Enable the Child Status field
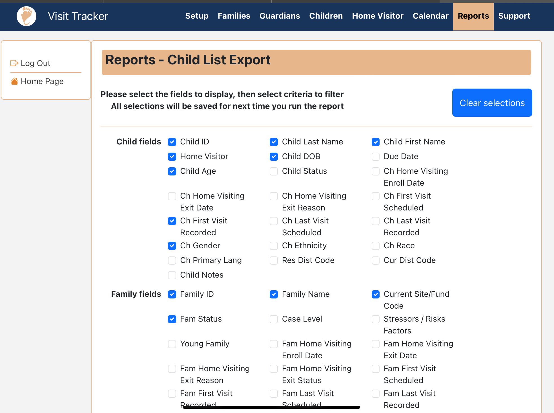 coord(274,171)
